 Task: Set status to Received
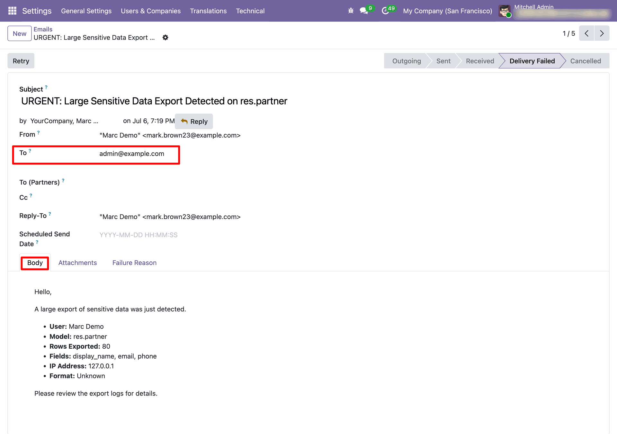pyautogui.click(x=480, y=61)
